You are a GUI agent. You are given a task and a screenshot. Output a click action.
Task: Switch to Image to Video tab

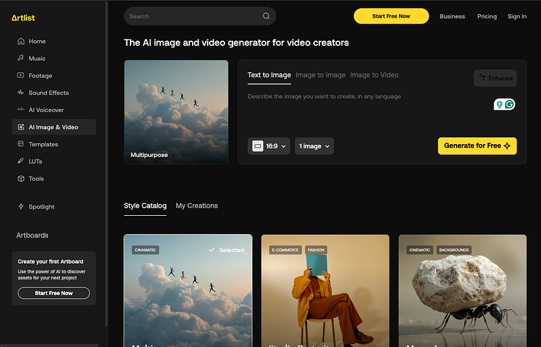pos(374,75)
